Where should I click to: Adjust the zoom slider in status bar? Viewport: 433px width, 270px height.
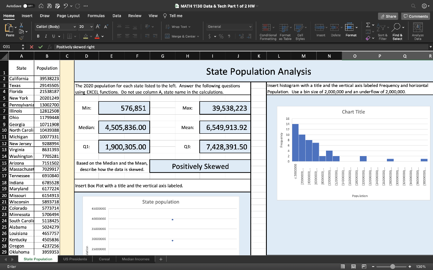click(x=393, y=266)
